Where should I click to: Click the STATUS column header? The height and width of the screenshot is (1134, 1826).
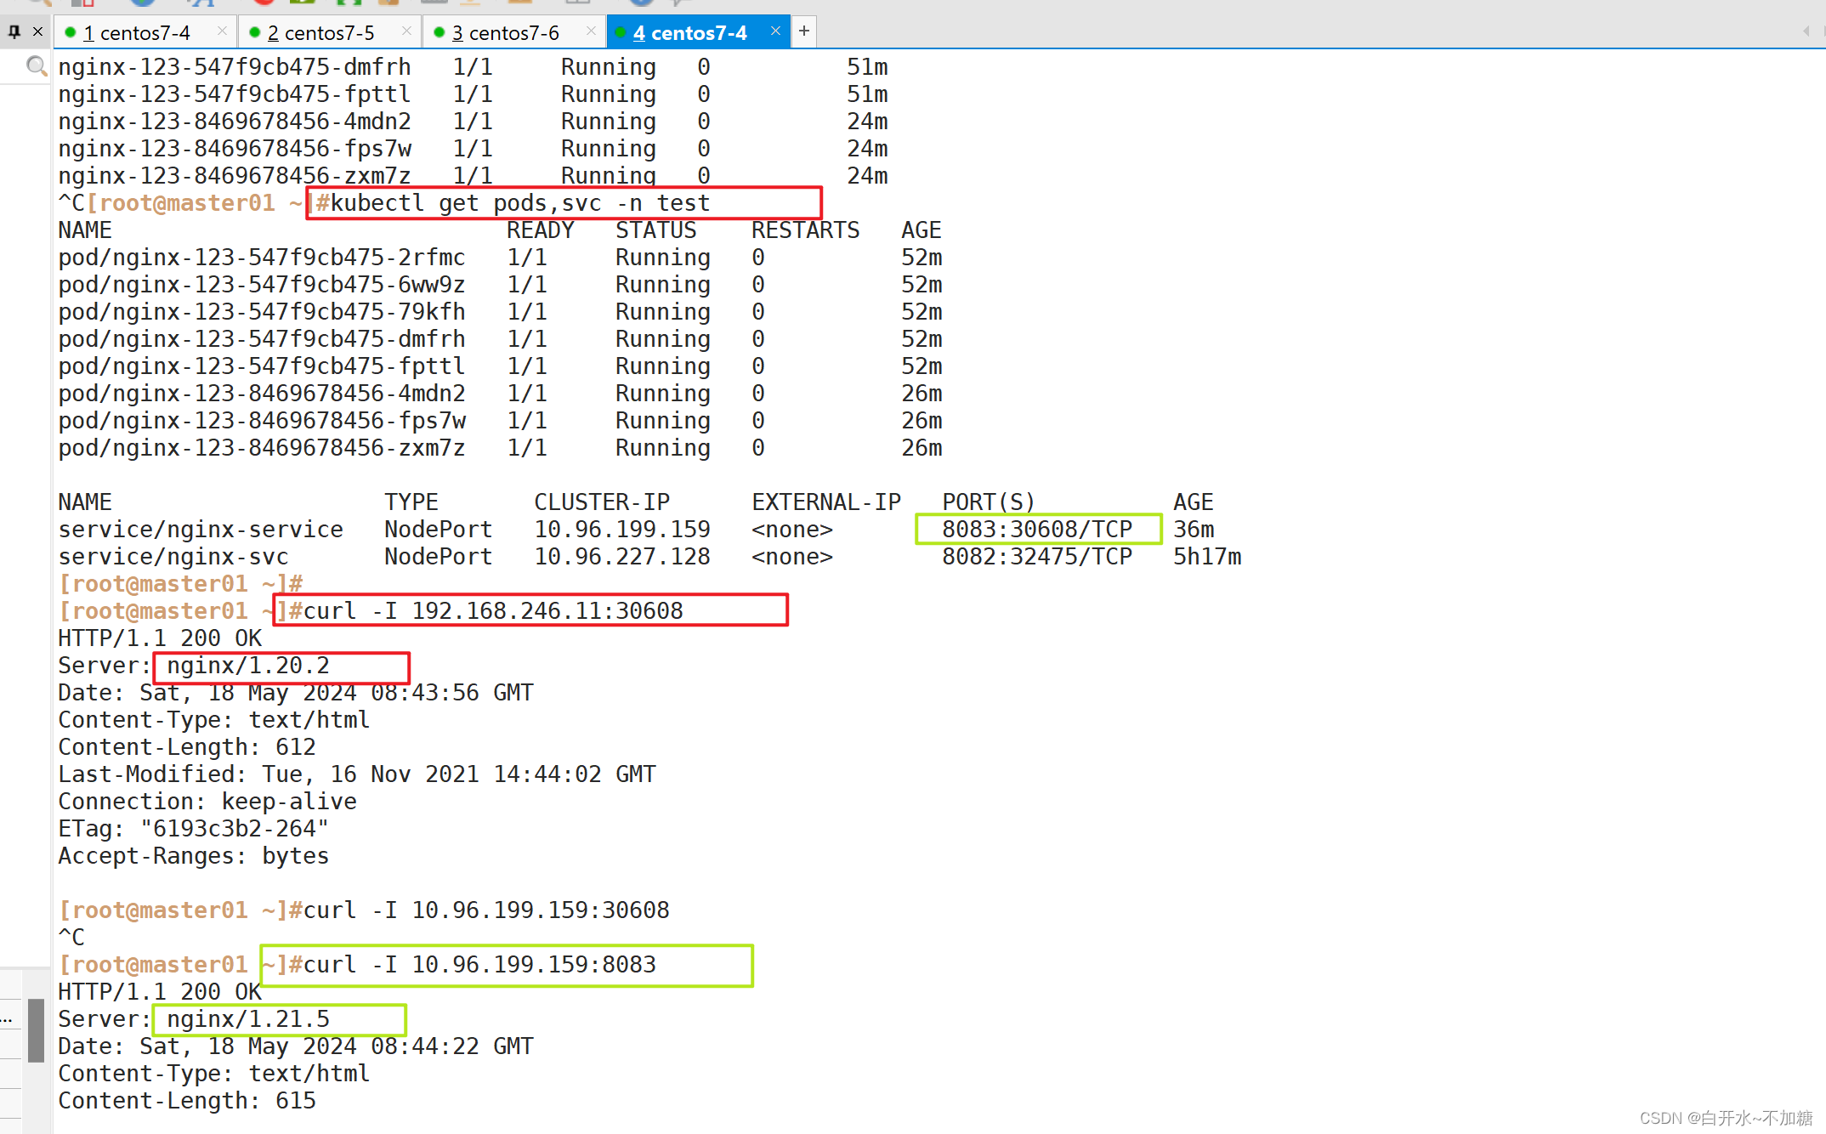(x=656, y=230)
